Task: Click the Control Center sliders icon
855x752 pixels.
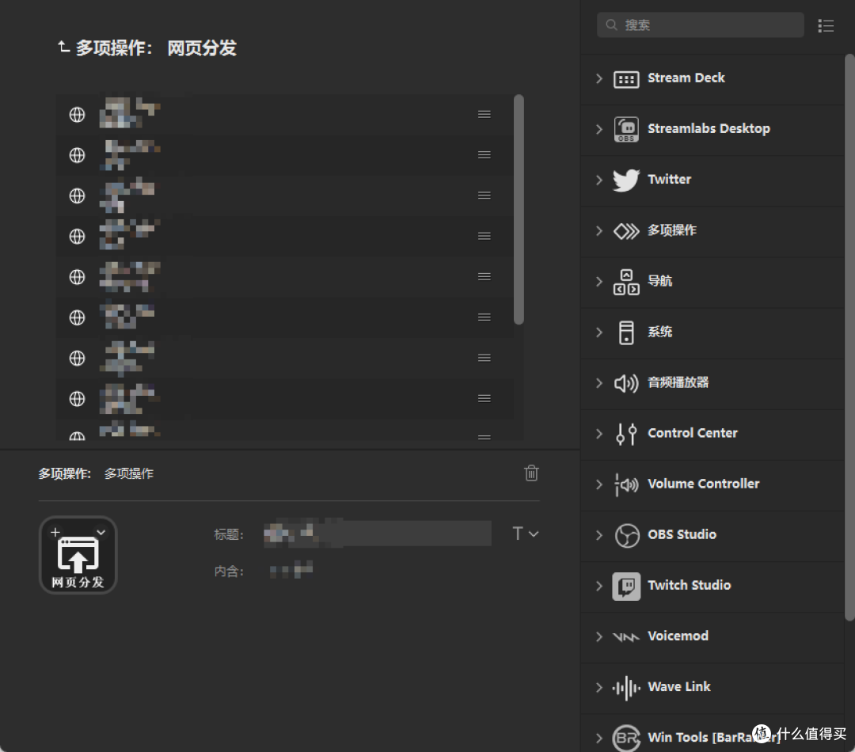Action: (x=626, y=434)
